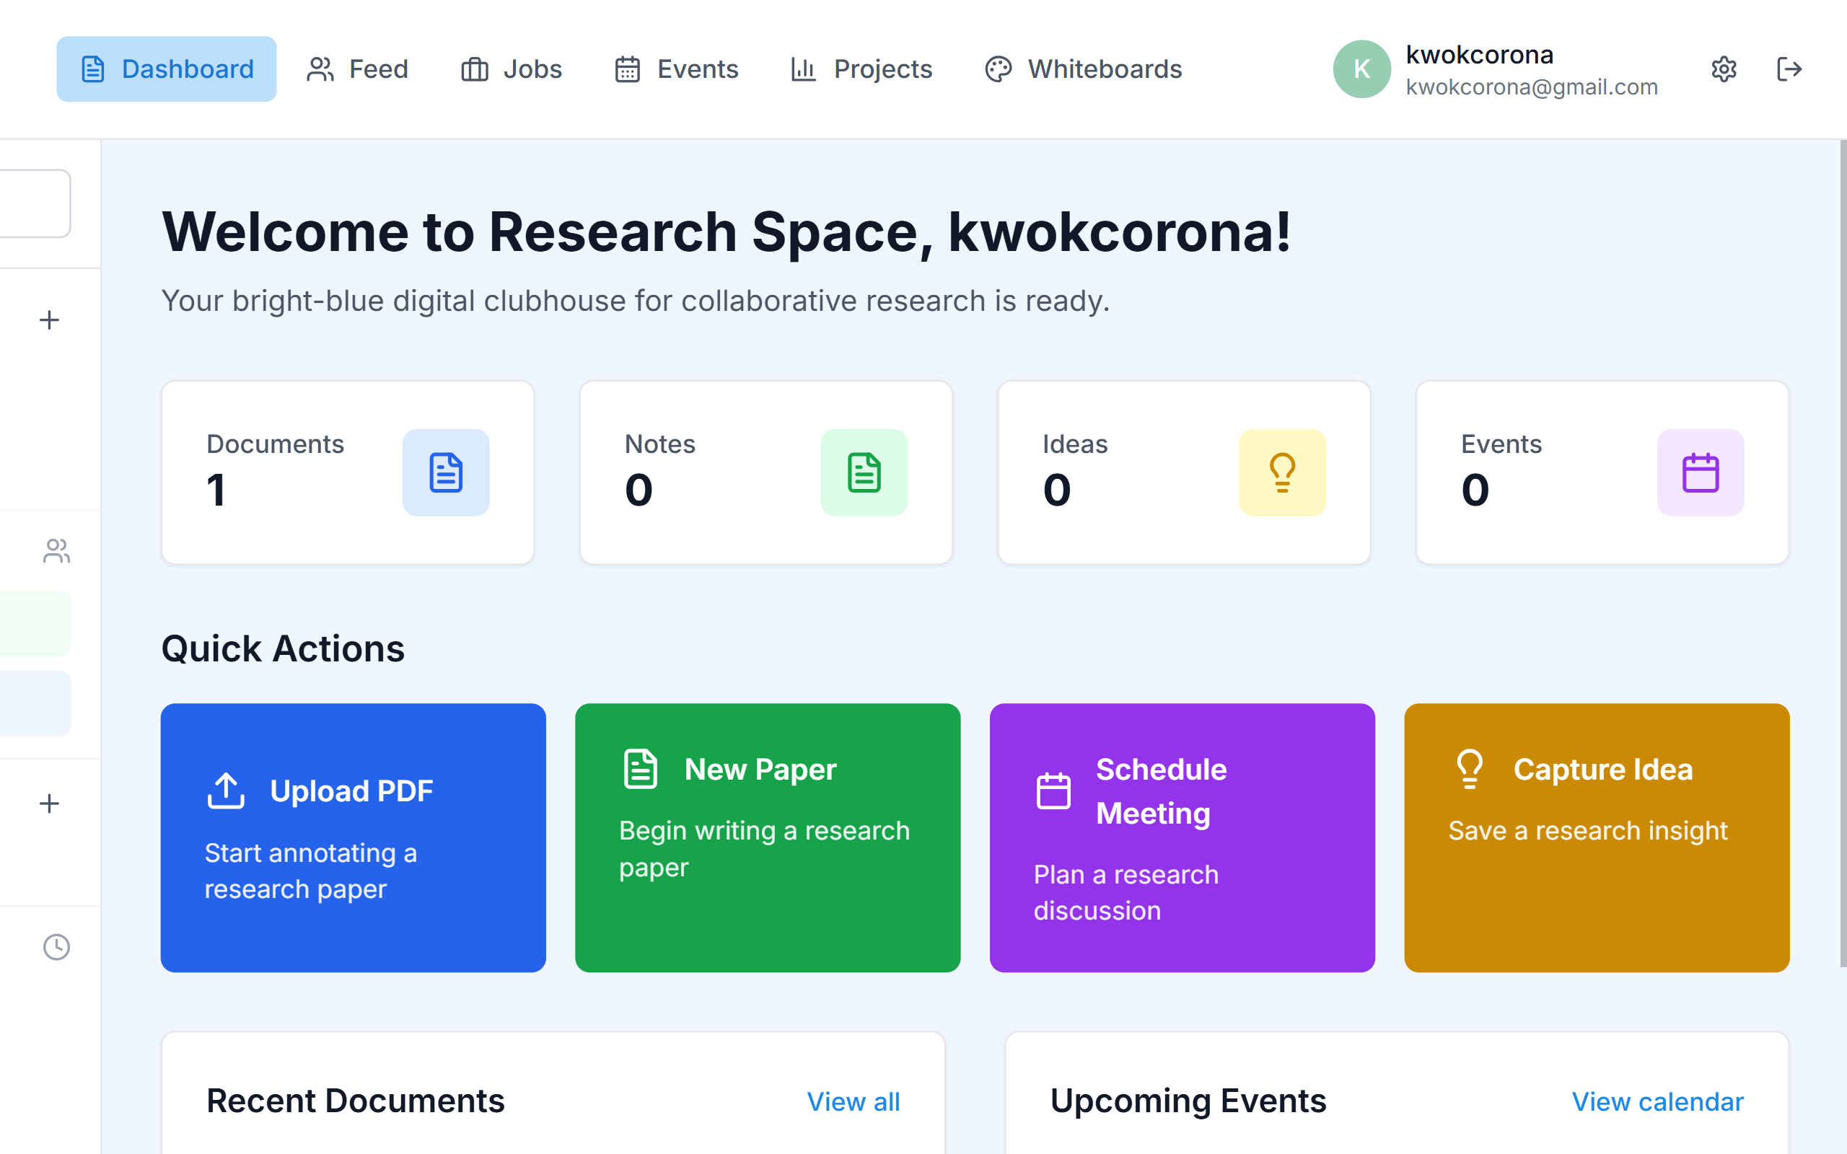The width and height of the screenshot is (1847, 1154).
Task: Click the yellow Ideas lightbulb icon
Action: 1282,472
